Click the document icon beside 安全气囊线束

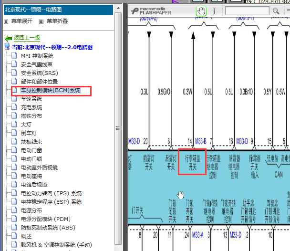(14, 64)
